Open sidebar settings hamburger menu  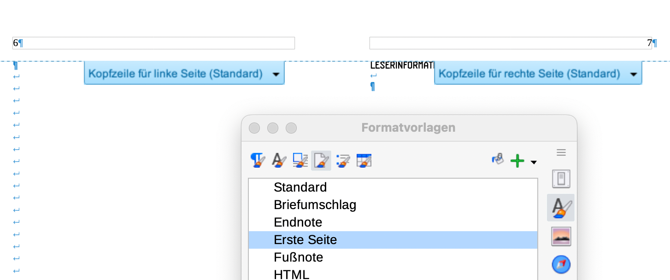561,152
